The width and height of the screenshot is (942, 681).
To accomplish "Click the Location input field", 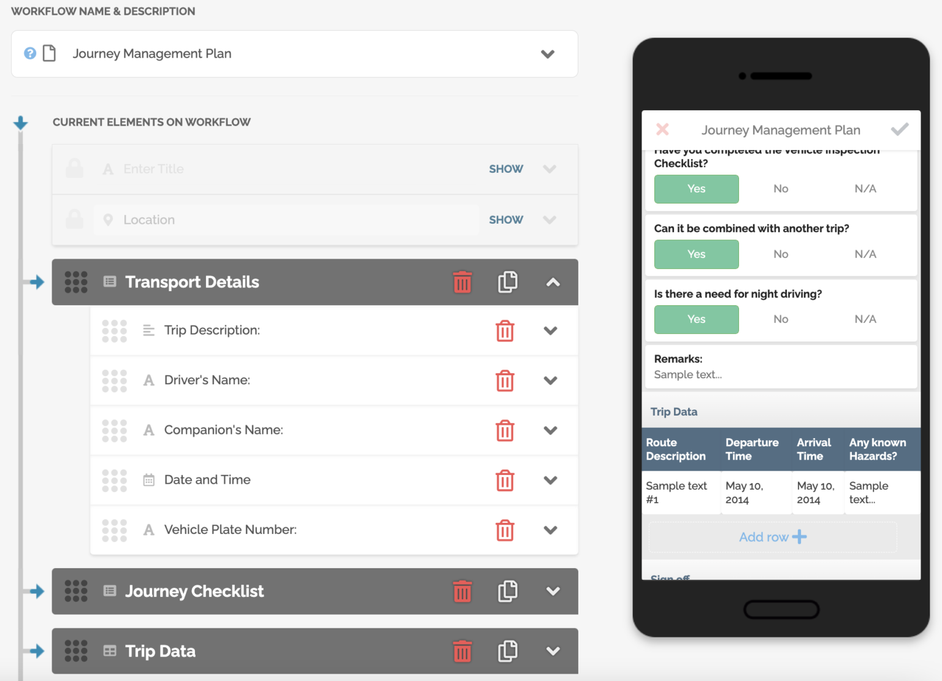I will tap(286, 220).
